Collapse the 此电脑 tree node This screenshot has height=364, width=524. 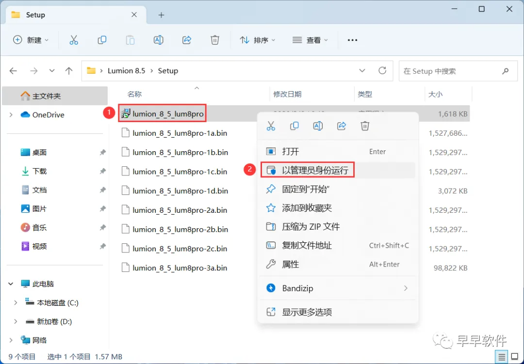pos(11,284)
